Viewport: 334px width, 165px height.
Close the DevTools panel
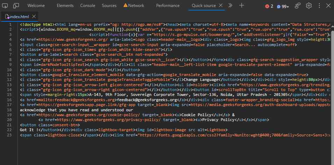click(x=328, y=6)
